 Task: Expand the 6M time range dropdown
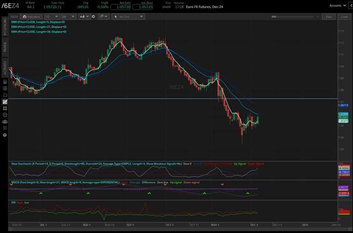(x=68, y=16)
